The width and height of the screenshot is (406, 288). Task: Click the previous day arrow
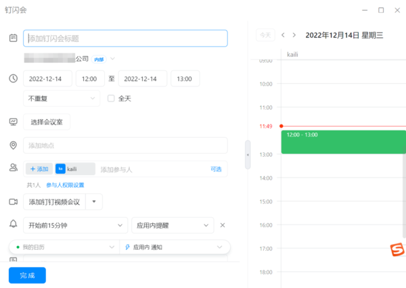283,35
